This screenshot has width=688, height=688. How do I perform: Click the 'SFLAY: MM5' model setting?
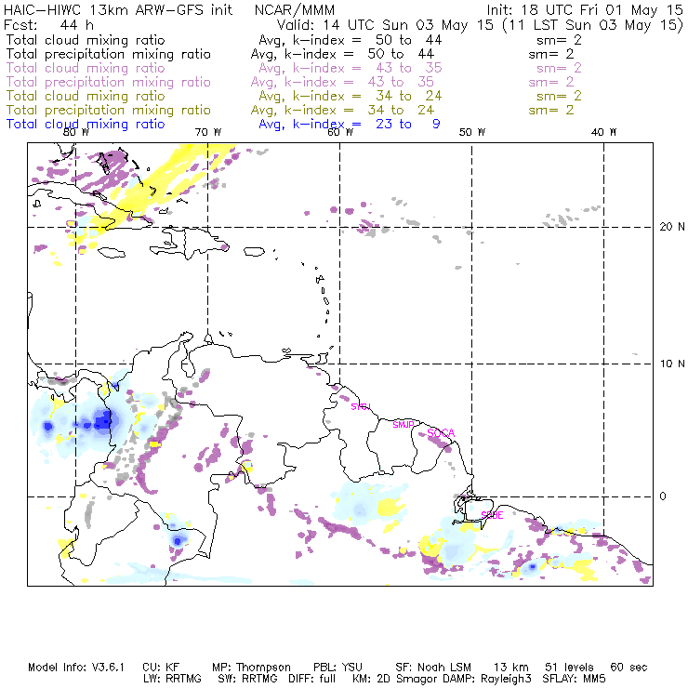[x=574, y=679]
